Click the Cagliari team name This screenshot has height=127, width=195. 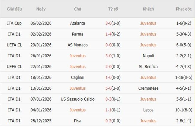(77, 77)
